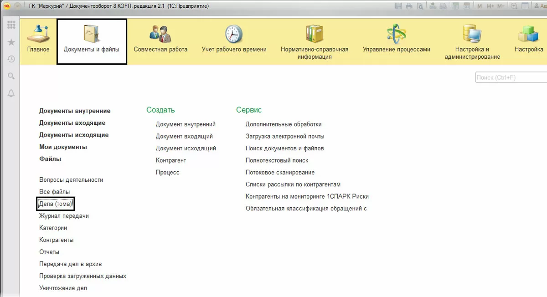Image resolution: width=547 pixels, height=297 pixels.
Task: Open Документы внутренние list
Action: (75, 111)
